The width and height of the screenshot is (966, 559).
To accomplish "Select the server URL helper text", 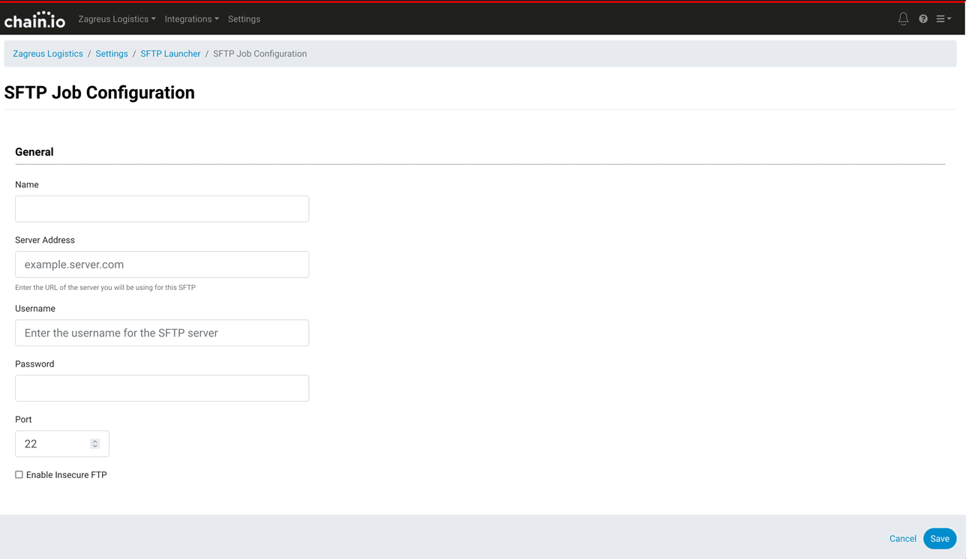I will point(105,288).
